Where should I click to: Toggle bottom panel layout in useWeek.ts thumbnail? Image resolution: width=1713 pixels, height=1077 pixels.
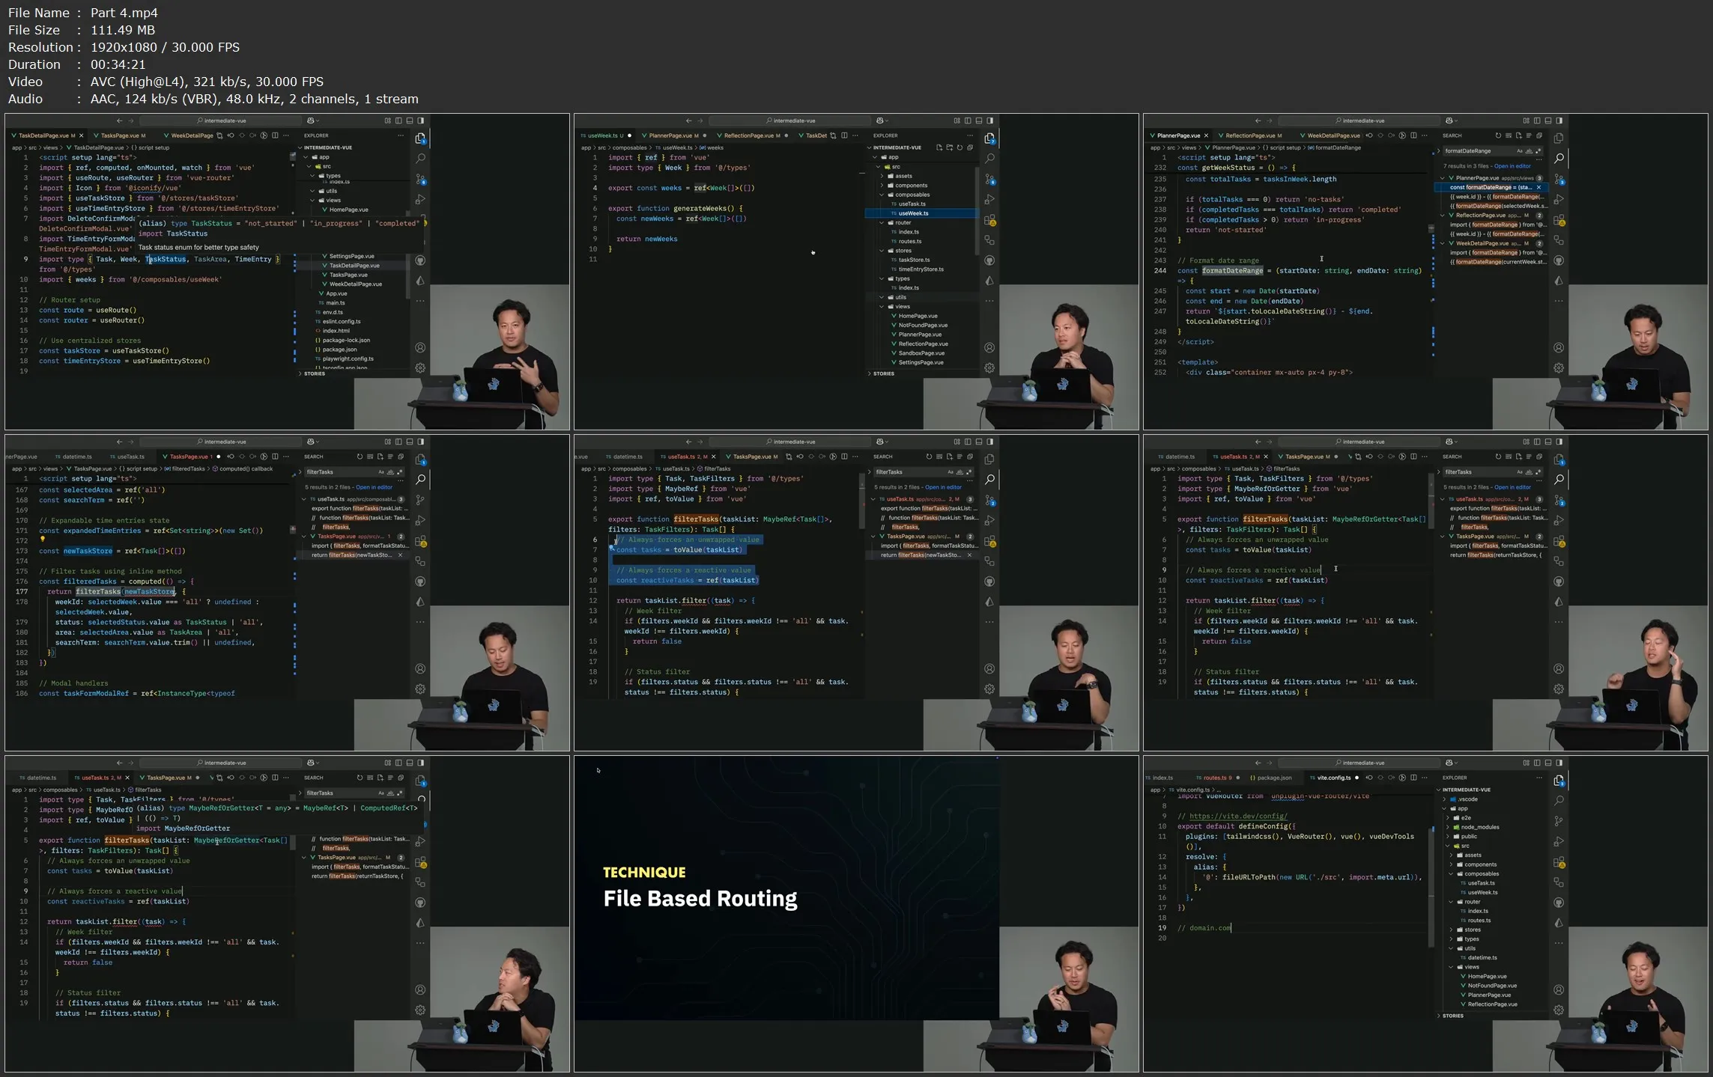[979, 120]
